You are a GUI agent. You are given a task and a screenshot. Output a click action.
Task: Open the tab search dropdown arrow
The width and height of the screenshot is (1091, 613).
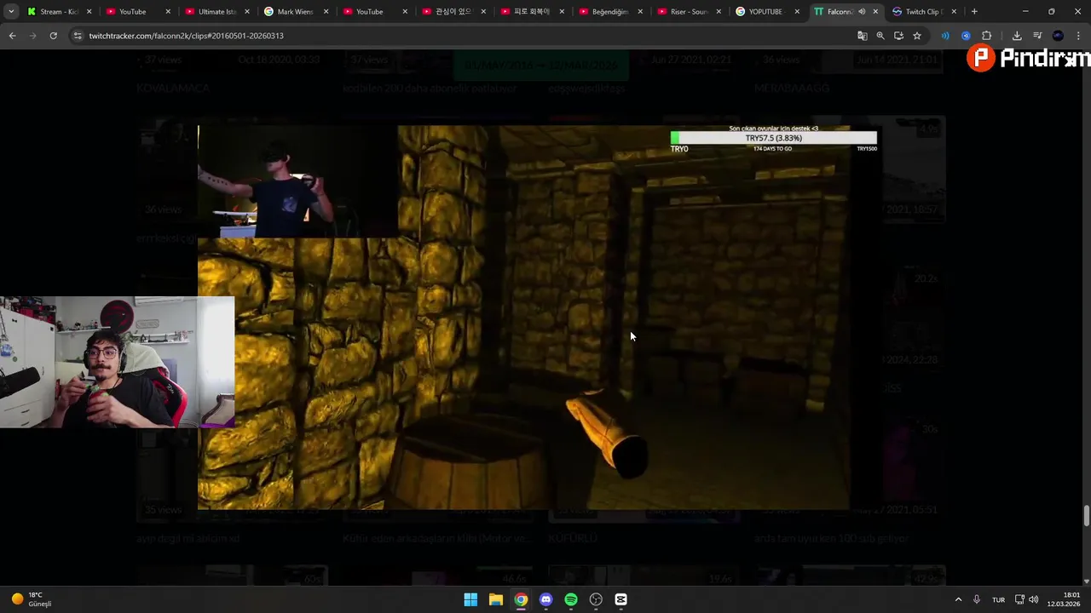11,12
